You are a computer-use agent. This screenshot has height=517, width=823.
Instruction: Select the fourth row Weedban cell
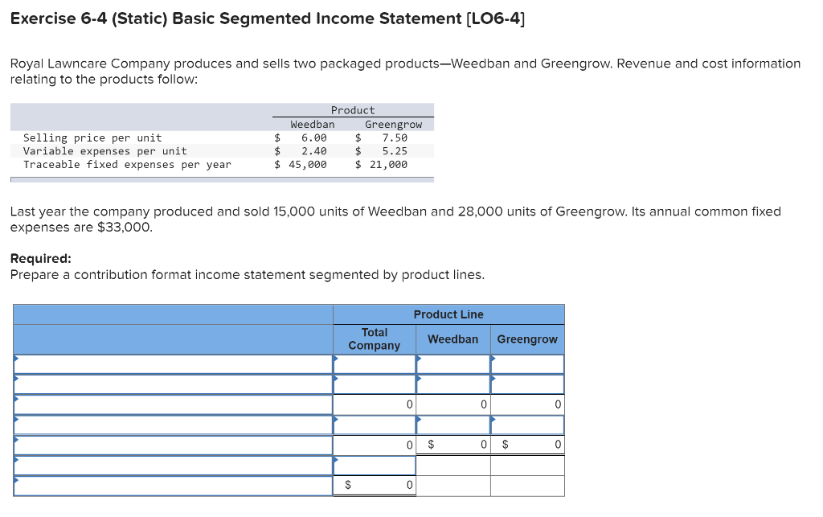[452, 424]
